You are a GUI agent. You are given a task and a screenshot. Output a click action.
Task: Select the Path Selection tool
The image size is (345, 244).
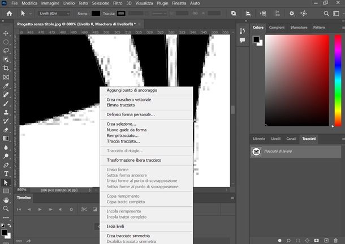[6, 183]
